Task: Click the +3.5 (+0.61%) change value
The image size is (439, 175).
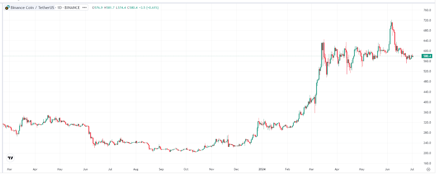Action: (149, 8)
